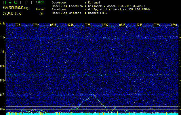Click the Receiving Location field label
Viewport: 181px width, 115px height.
(x=67, y=6)
